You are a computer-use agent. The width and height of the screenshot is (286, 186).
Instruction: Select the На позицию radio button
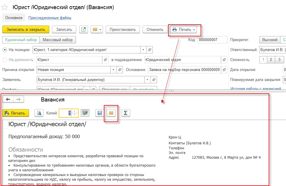(x=5, y=50)
